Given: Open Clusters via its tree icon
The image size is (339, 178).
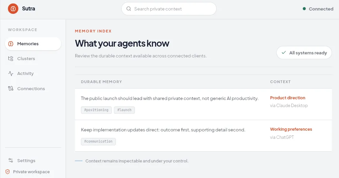Looking at the screenshot, I should (11, 58).
